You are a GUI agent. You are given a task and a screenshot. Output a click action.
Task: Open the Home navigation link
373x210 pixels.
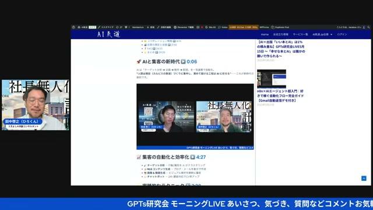pyautogui.click(x=265, y=34)
